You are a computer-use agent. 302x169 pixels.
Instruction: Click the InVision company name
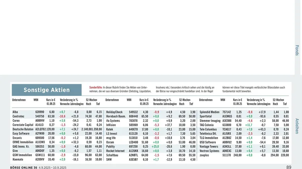pos(111,125)
